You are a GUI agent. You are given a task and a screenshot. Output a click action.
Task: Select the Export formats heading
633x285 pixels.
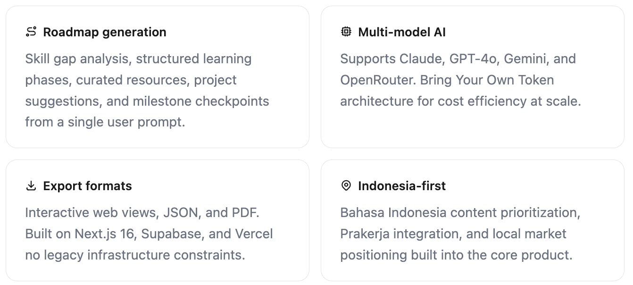tap(87, 186)
